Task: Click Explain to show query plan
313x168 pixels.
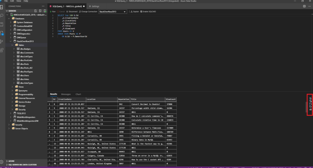Action: tap(135, 12)
